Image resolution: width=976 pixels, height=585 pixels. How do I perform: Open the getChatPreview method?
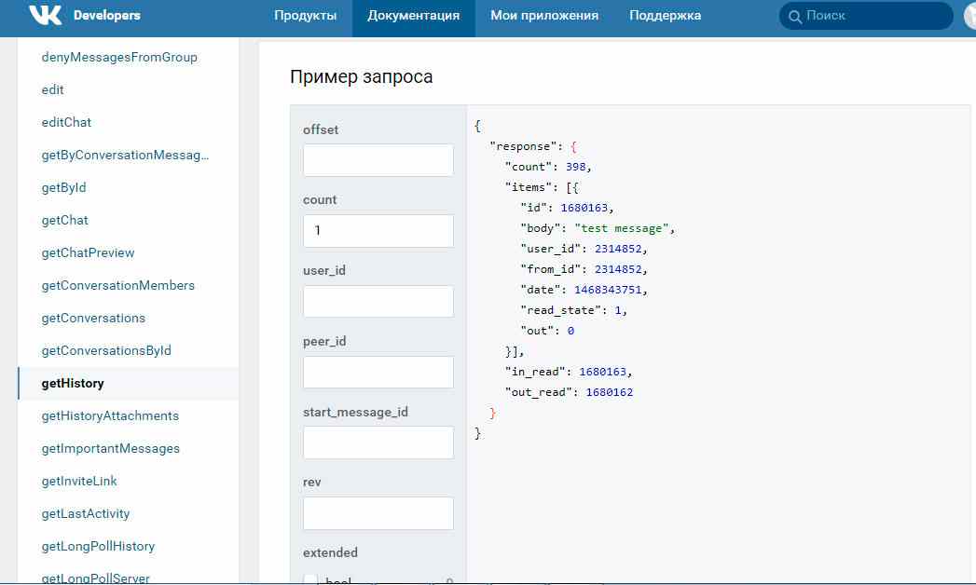click(x=88, y=252)
